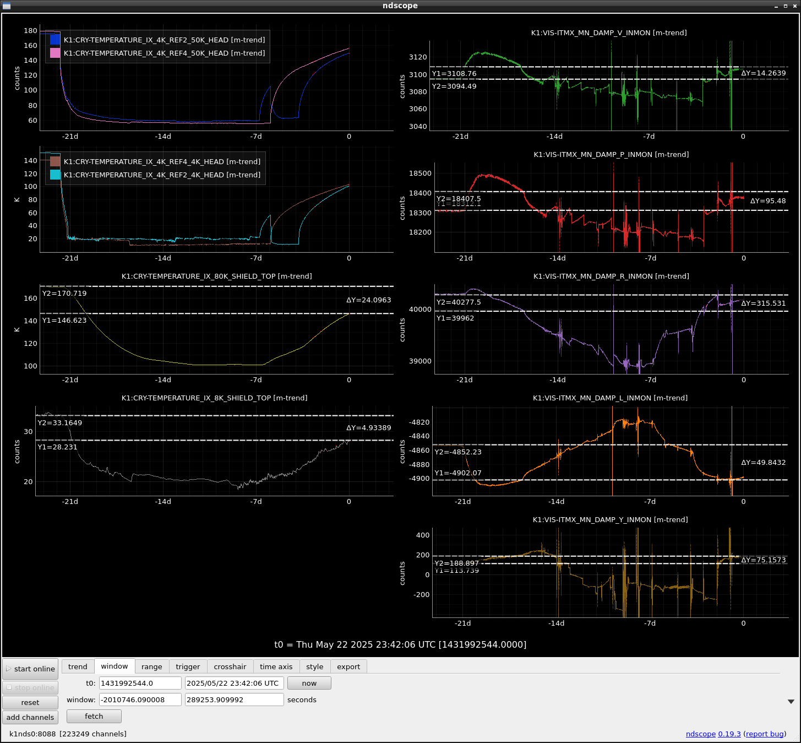Click pink REF4_50K_HEAD legend swatch
This screenshot has height=743, width=801.
[x=55, y=53]
